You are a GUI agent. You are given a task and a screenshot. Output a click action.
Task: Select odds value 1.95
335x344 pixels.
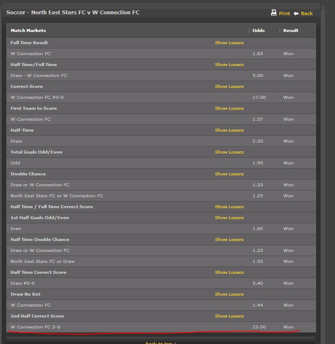(x=258, y=163)
